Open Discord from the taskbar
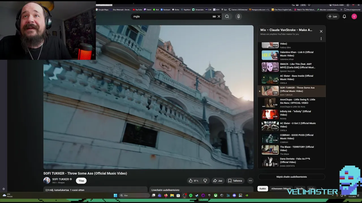 click(234, 195)
